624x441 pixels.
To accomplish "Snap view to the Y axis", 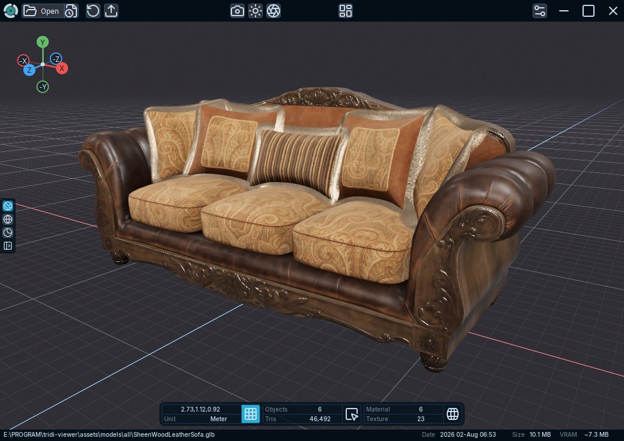I will tap(43, 42).
